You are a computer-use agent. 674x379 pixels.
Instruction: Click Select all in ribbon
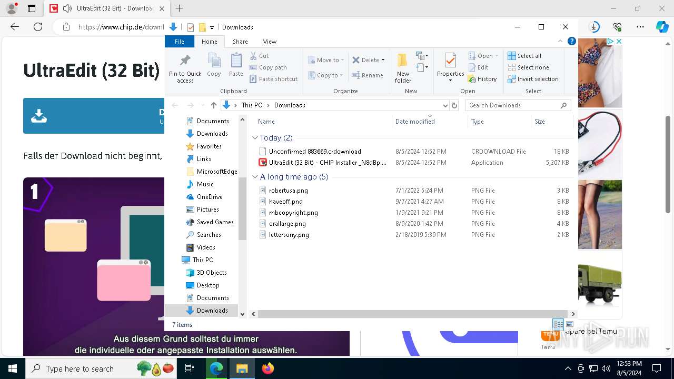[524, 56]
